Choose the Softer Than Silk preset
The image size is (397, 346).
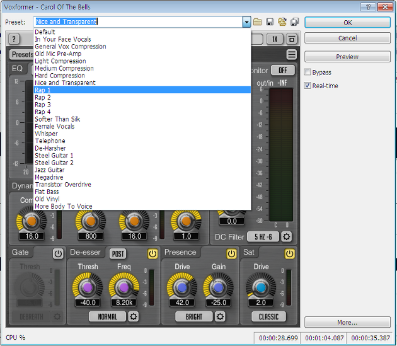pos(142,119)
